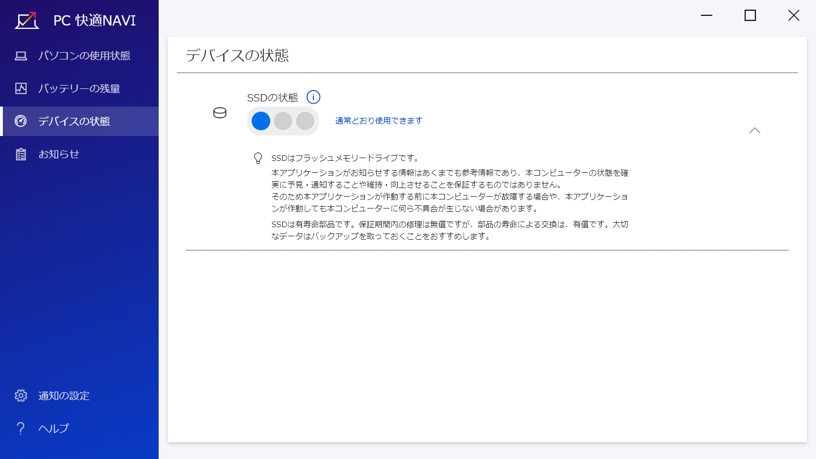Click the question mark help icon
Viewport: 816px width, 459px height.
coord(21,428)
